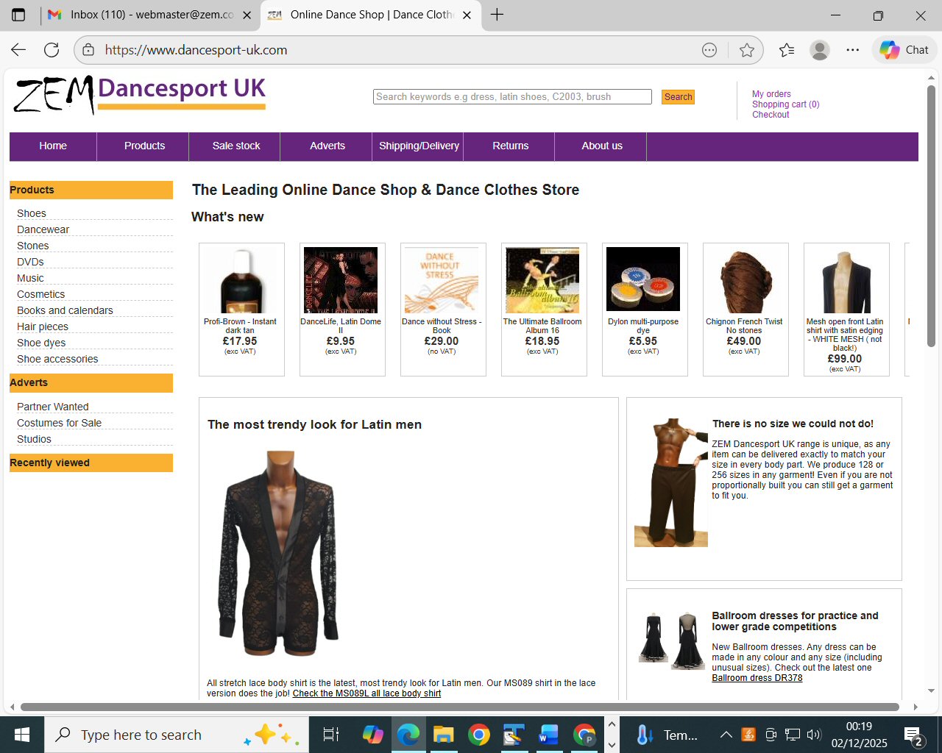Open the notification center

click(x=915, y=734)
